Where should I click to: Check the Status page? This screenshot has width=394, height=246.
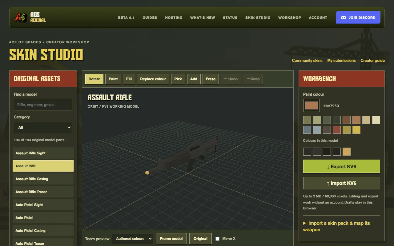[x=230, y=18]
